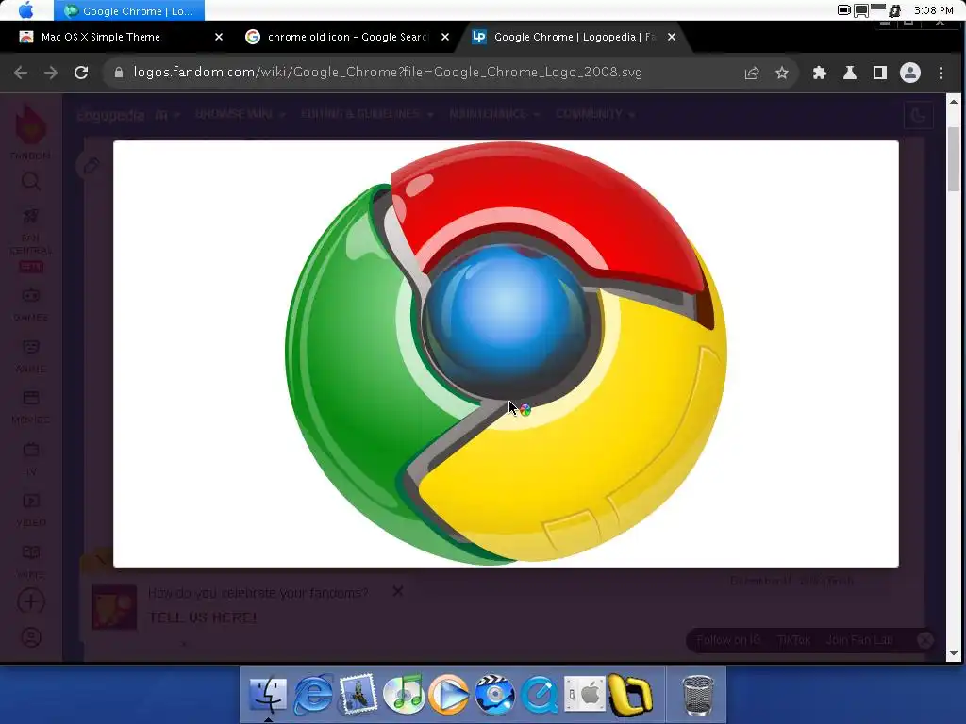Open the Extensions puzzle icon
Screen dimensions: 966x724
[x=820, y=73]
